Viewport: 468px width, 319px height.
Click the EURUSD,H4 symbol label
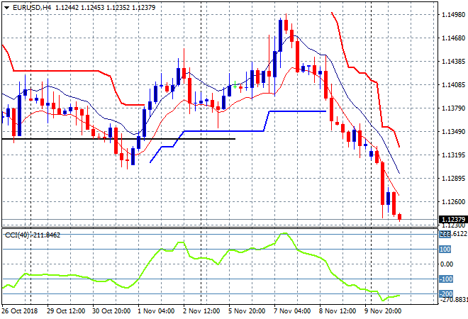click(31, 7)
